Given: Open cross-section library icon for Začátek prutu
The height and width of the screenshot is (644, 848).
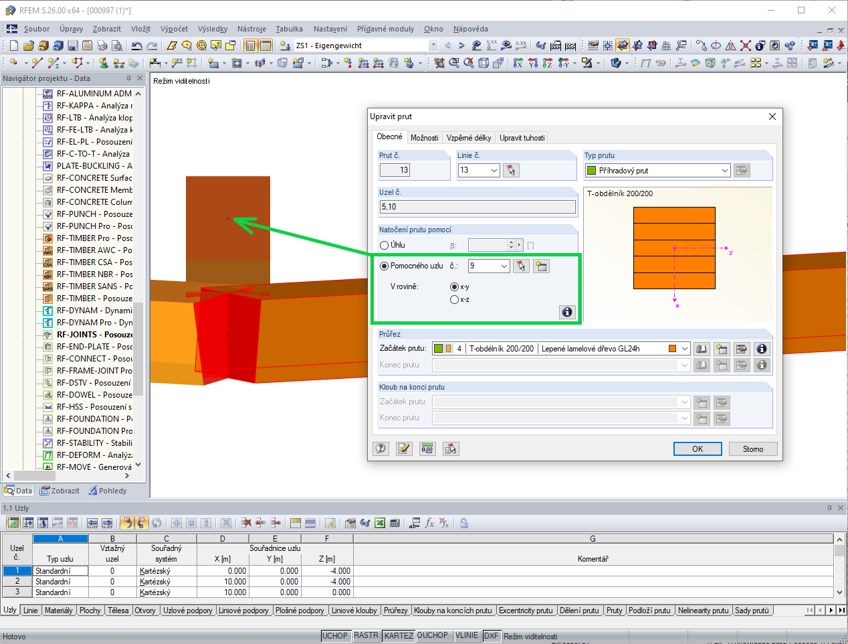Looking at the screenshot, I should coord(701,349).
